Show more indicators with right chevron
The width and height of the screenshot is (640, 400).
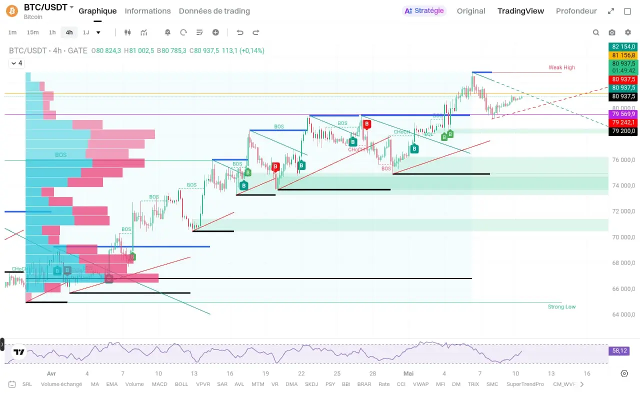(x=581, y=384)
